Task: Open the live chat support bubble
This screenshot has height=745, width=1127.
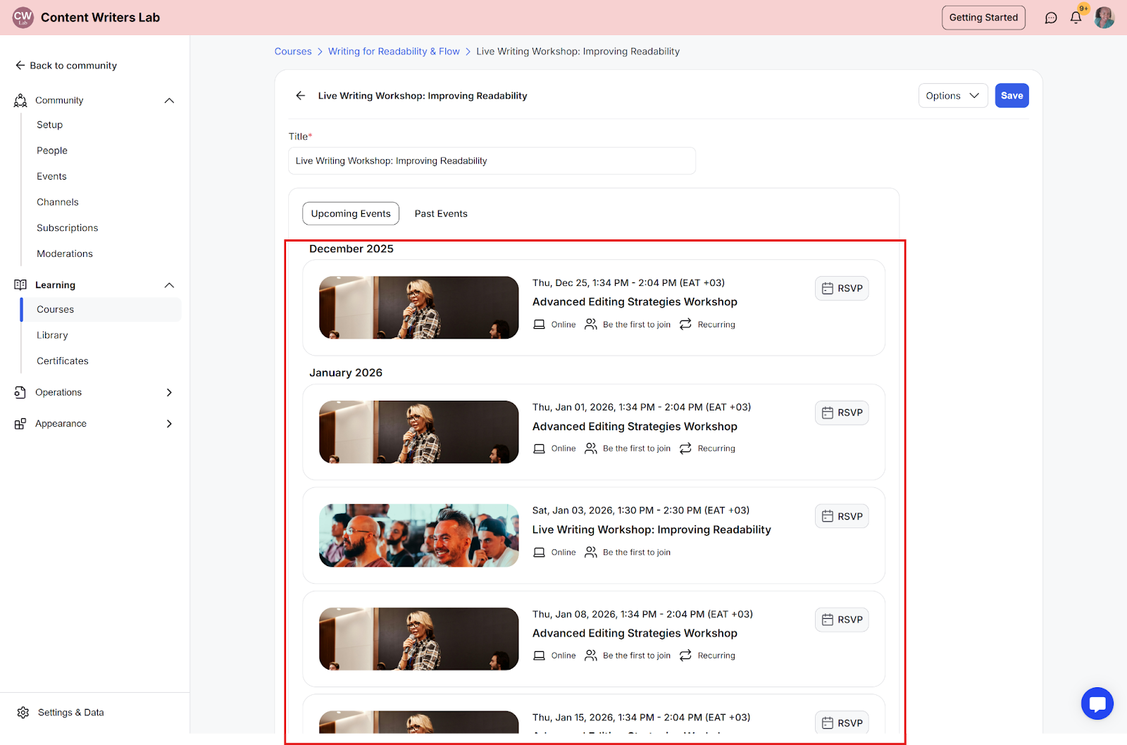Action: [1097, 703]
